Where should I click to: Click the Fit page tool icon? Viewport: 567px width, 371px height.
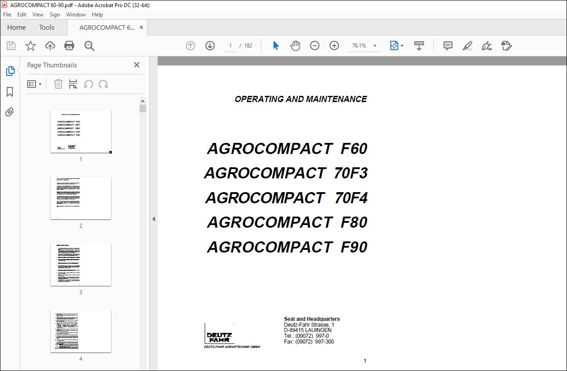point(394,46)
